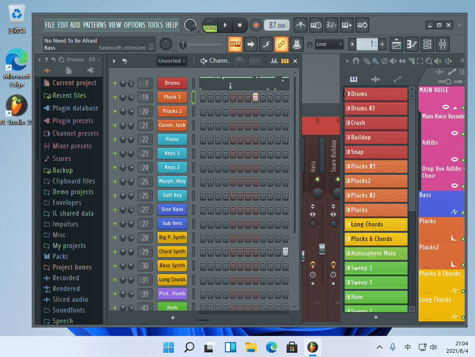Toggle the Hats mixer track LED
This screenshot has width=475, height=357.
coord(317,179)
